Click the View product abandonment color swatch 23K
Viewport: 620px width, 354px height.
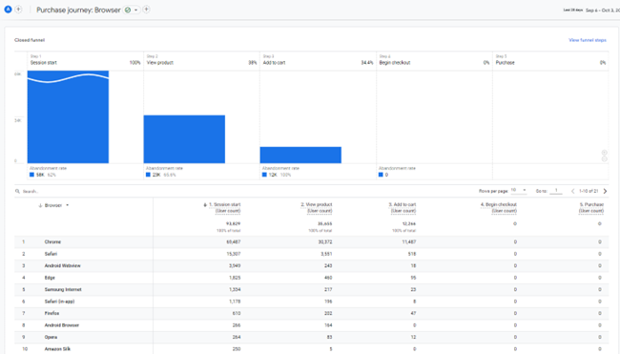pos(148,175)
